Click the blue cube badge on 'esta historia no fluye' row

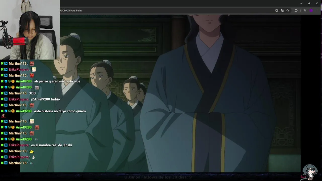6,111
